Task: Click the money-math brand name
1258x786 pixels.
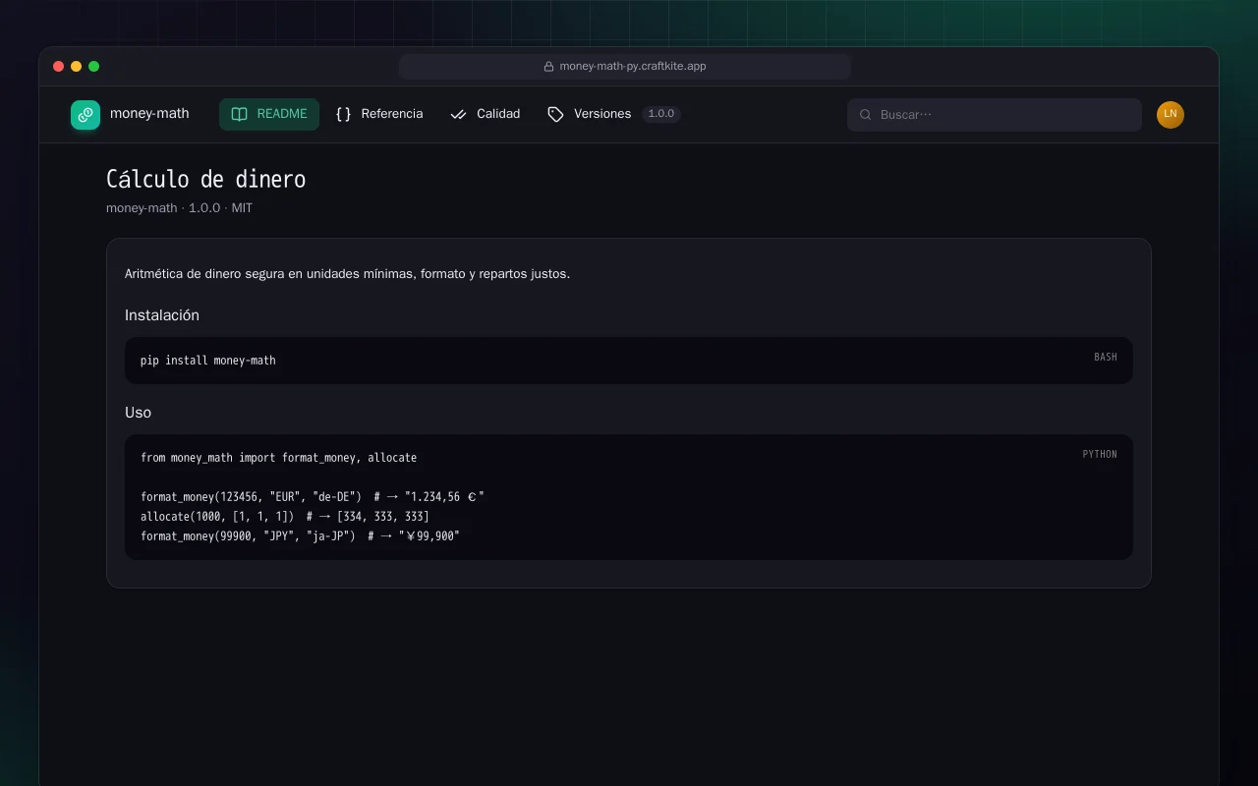Action: coord(149,114)
